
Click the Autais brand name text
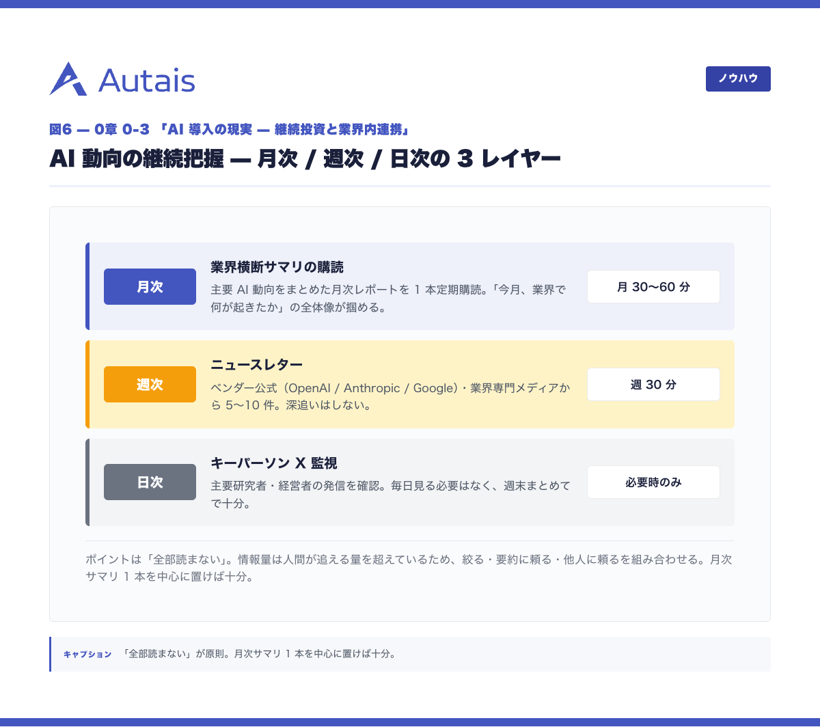(147, 81)
